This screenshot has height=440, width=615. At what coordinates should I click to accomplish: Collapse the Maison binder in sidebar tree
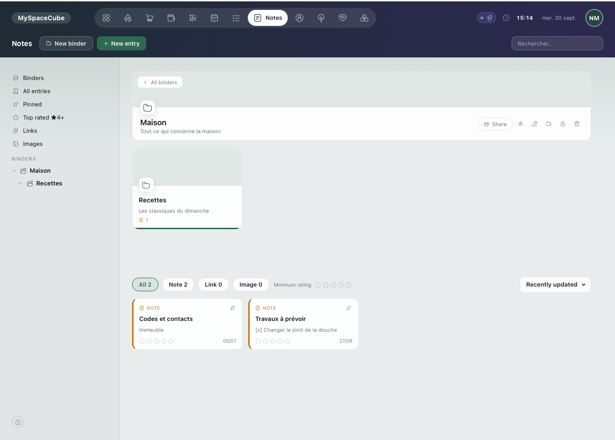click(14, 171)
